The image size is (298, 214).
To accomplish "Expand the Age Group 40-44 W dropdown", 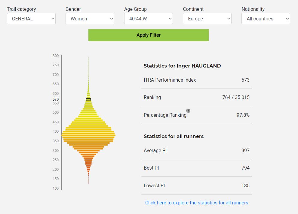I will click(x=149, y=19).
